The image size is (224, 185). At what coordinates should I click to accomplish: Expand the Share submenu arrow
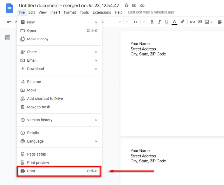96,52
